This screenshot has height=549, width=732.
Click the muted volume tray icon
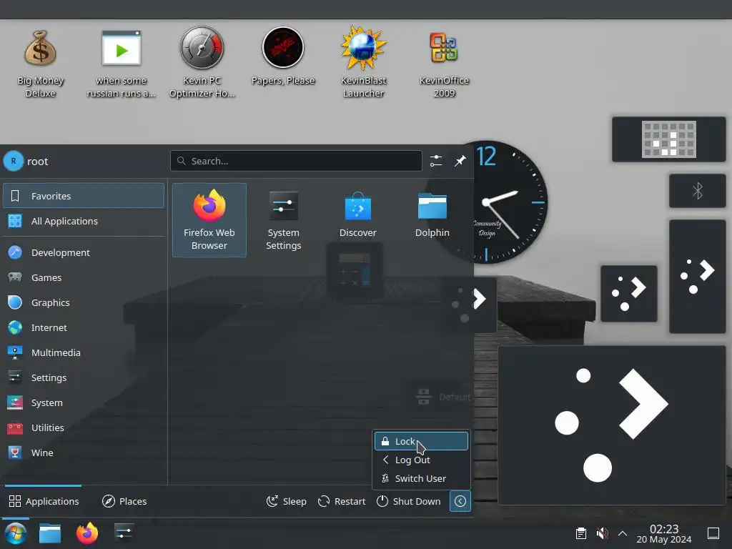[x=602, y=533]
